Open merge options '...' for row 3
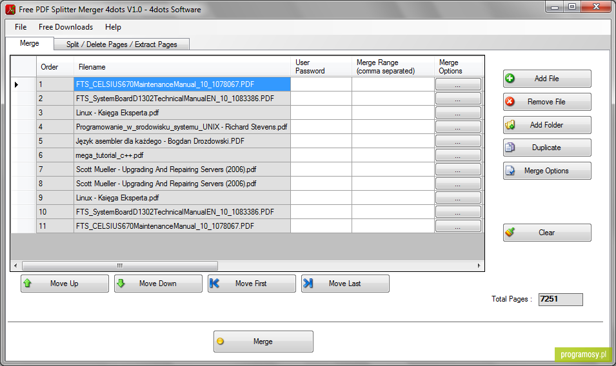The height and width of the screenshot is (366, 616). [x=458, y=113]
